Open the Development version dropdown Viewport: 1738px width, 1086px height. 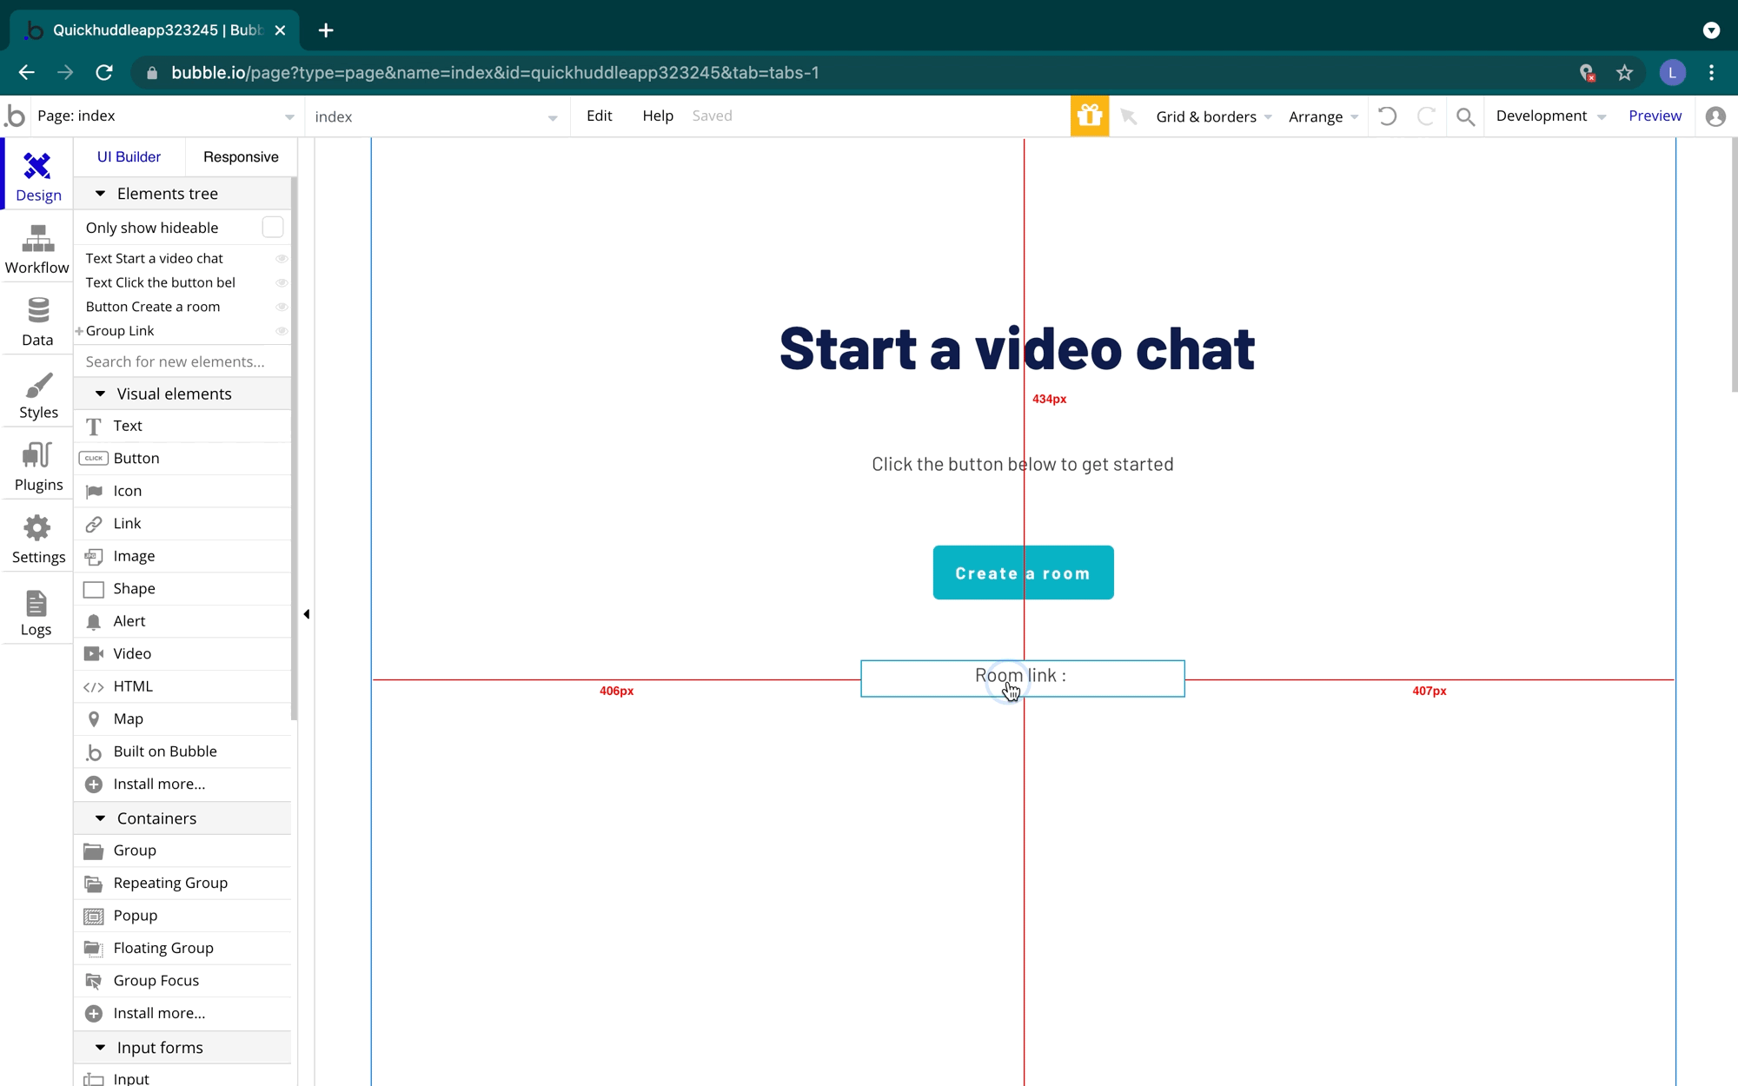pos(1550,116)
